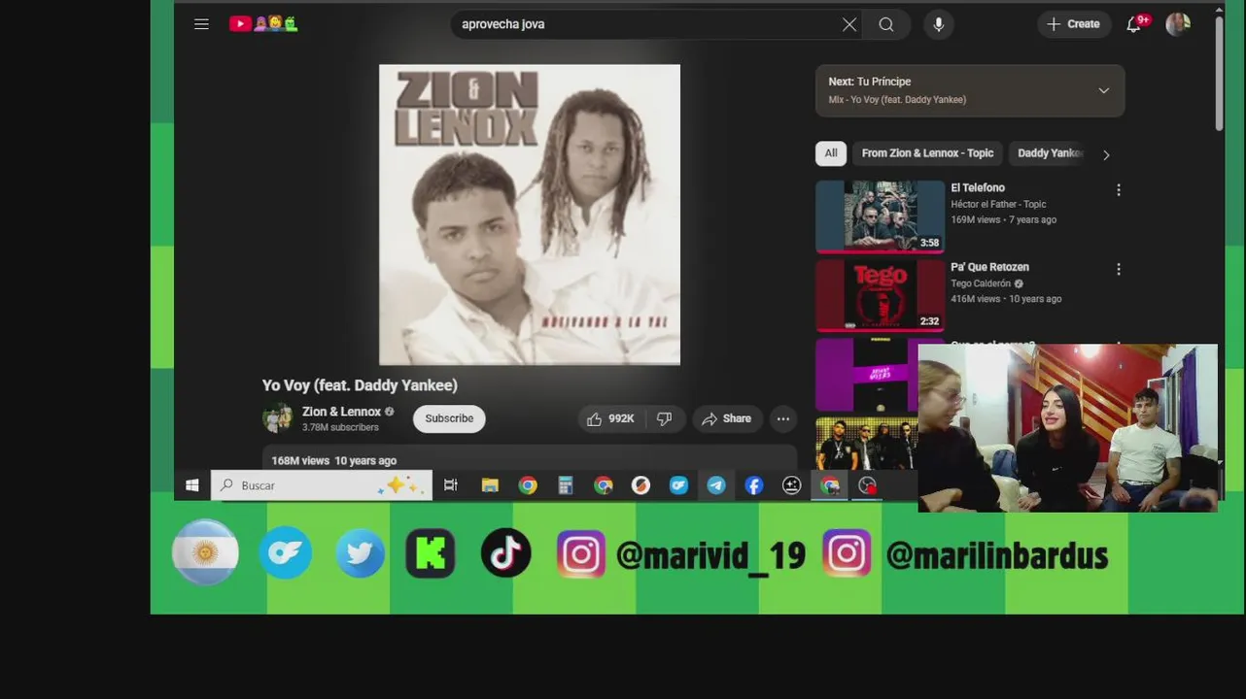Show more filter chips with arrow
Screen dimensions: 1246x699
click(x=1106, y=154)
